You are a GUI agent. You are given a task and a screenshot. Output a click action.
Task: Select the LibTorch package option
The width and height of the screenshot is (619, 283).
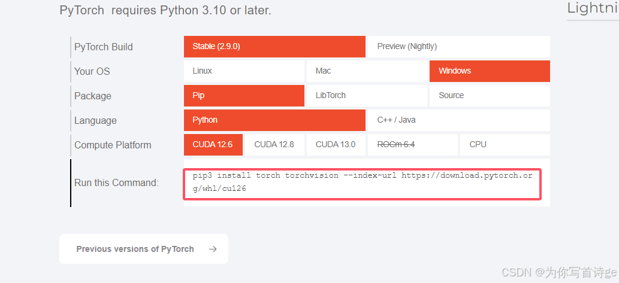(367, 95)
